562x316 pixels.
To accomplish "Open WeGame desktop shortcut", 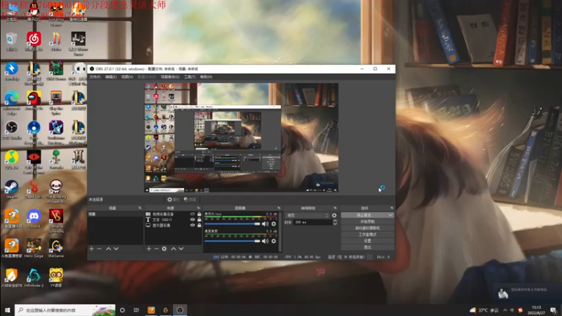I will (56, 249).
